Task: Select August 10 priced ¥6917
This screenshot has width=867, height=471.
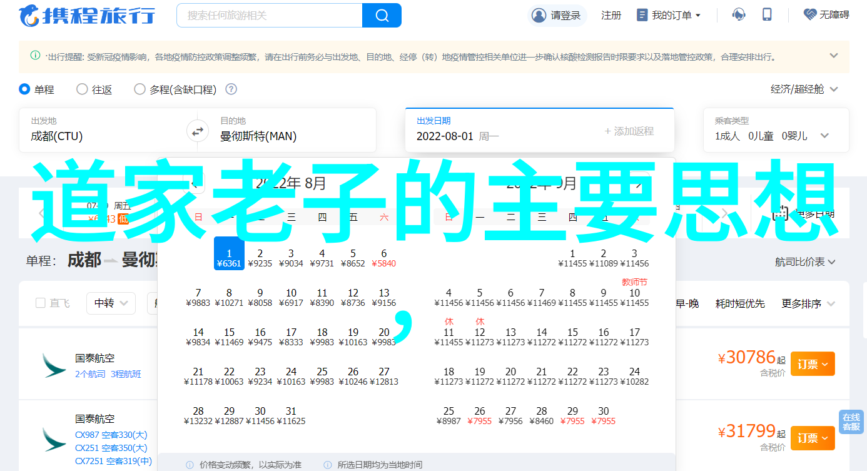Action: [x=291, y=297]
